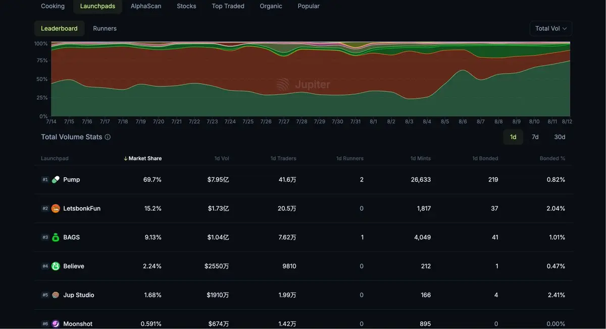Click the 50% label on chart axis
The height and width of the screenshot is (329, 606).
(41, 79)
